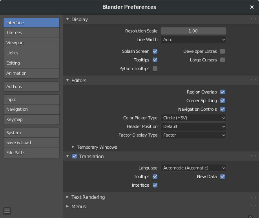Turn on Python Tooltips
This screenshot has width=259, height=218.
(x=155, y=68)
